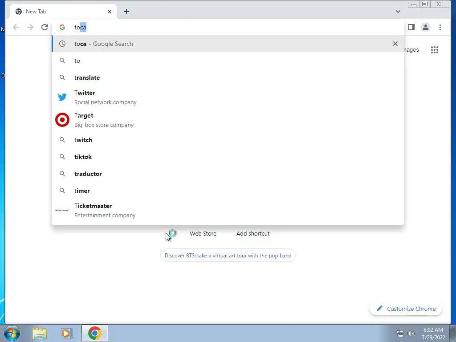Open a new tab with plus button
Screen dimensions: 456x342
[126, 12]
